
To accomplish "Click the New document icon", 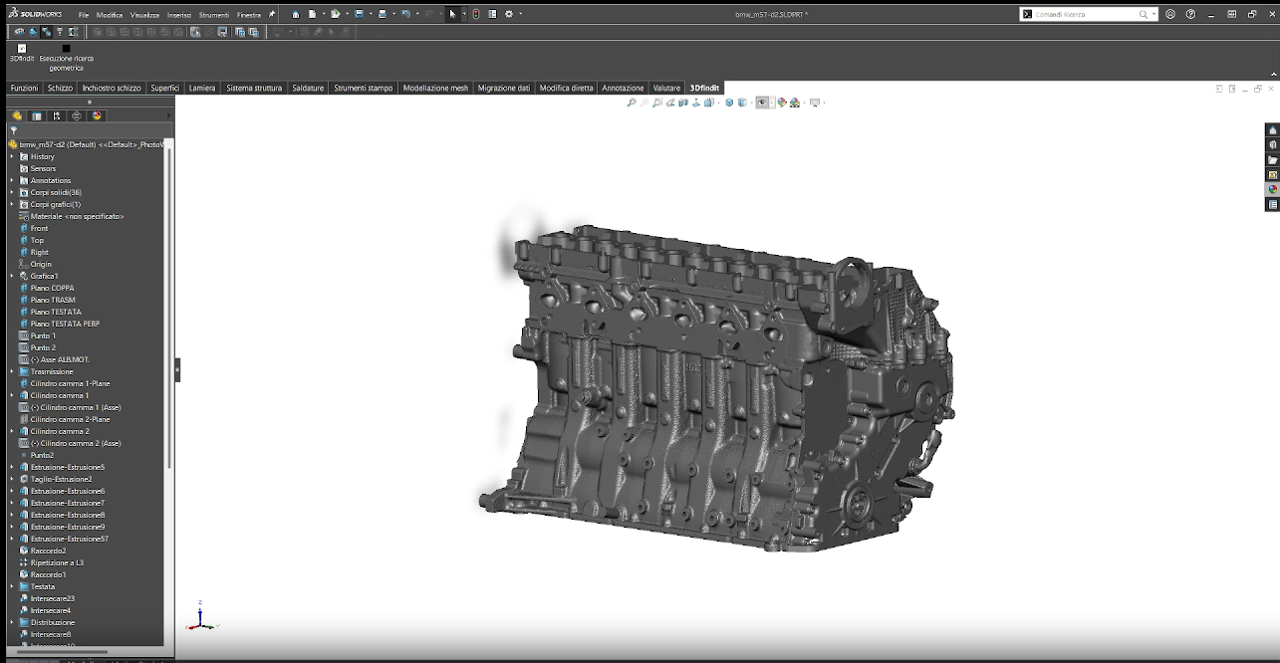I will pyautogui.click(x=312, y=14).
